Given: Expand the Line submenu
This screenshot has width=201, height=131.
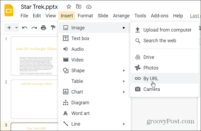Looking at the screenshot, I should tap(94, 124).
